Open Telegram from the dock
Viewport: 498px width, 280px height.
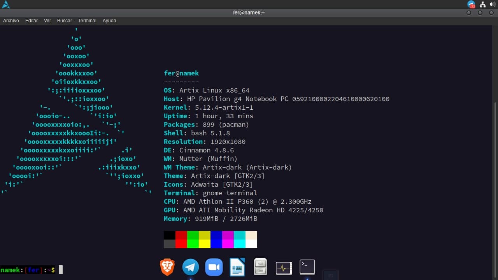click(x=191, y=268)
